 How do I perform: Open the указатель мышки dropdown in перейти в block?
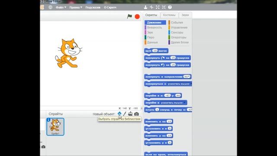tap(173, 103)
